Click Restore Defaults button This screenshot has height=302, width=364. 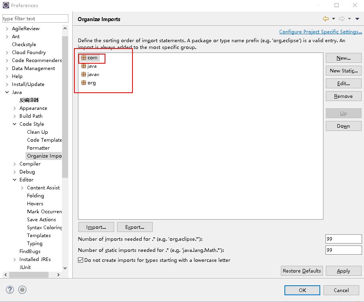click(302, 271)
